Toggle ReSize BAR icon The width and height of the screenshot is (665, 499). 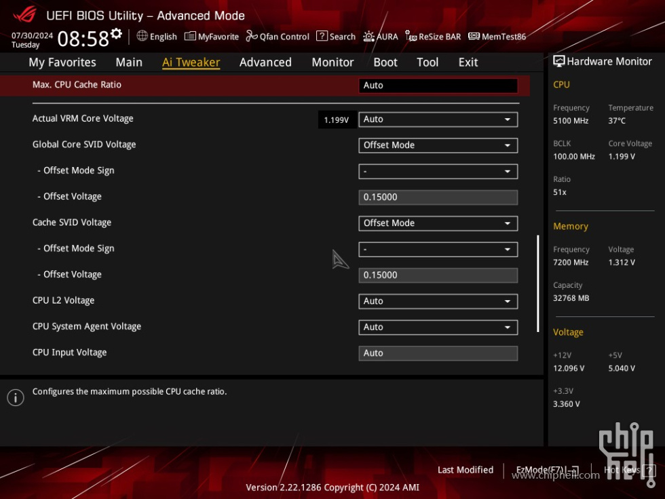click(411, 36)
